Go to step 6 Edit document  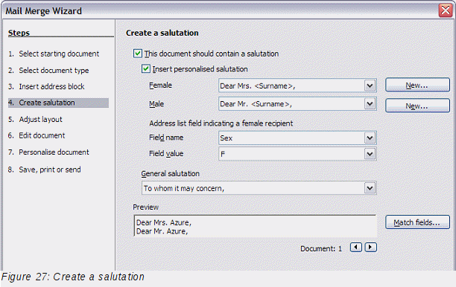pos(37,135)
